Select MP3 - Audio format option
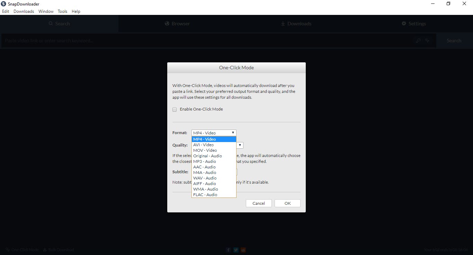Image resolution: width=473 pixels, height=255 pixels. 214,161
